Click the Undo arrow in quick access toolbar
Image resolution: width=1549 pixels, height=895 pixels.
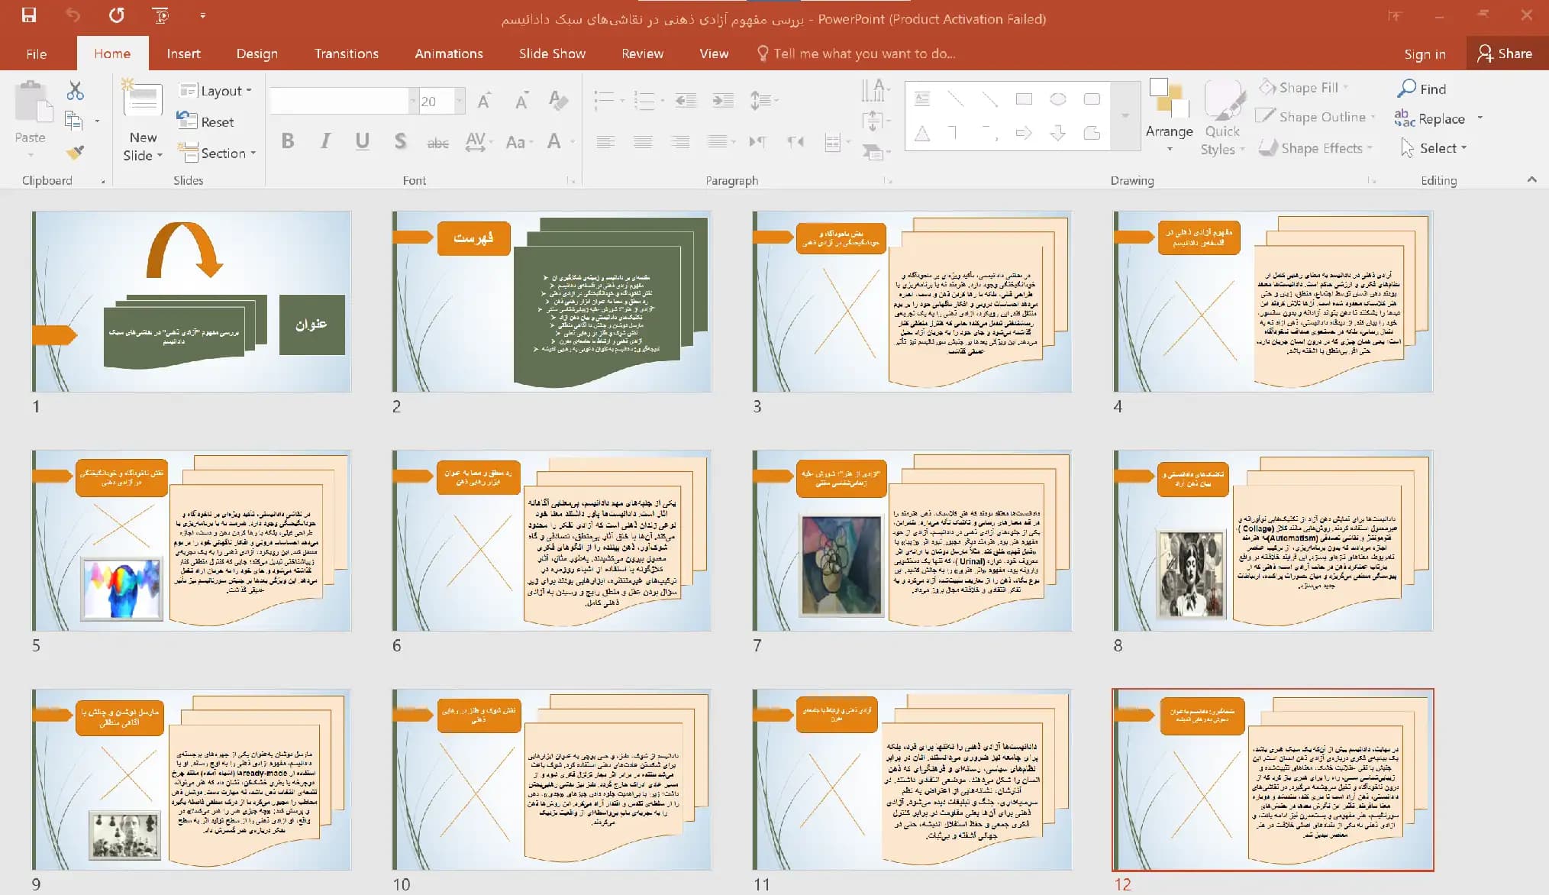click(x=73, y=15)
